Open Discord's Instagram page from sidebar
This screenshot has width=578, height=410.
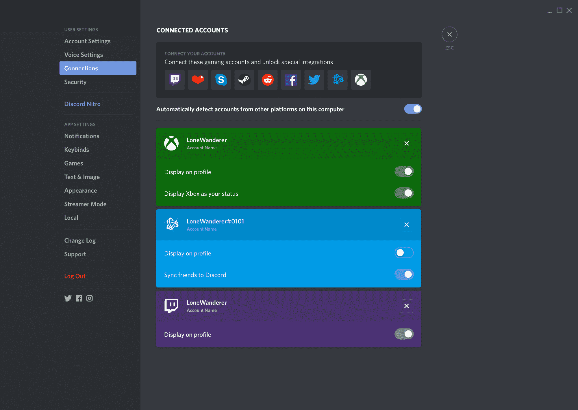tap(90, 298)
